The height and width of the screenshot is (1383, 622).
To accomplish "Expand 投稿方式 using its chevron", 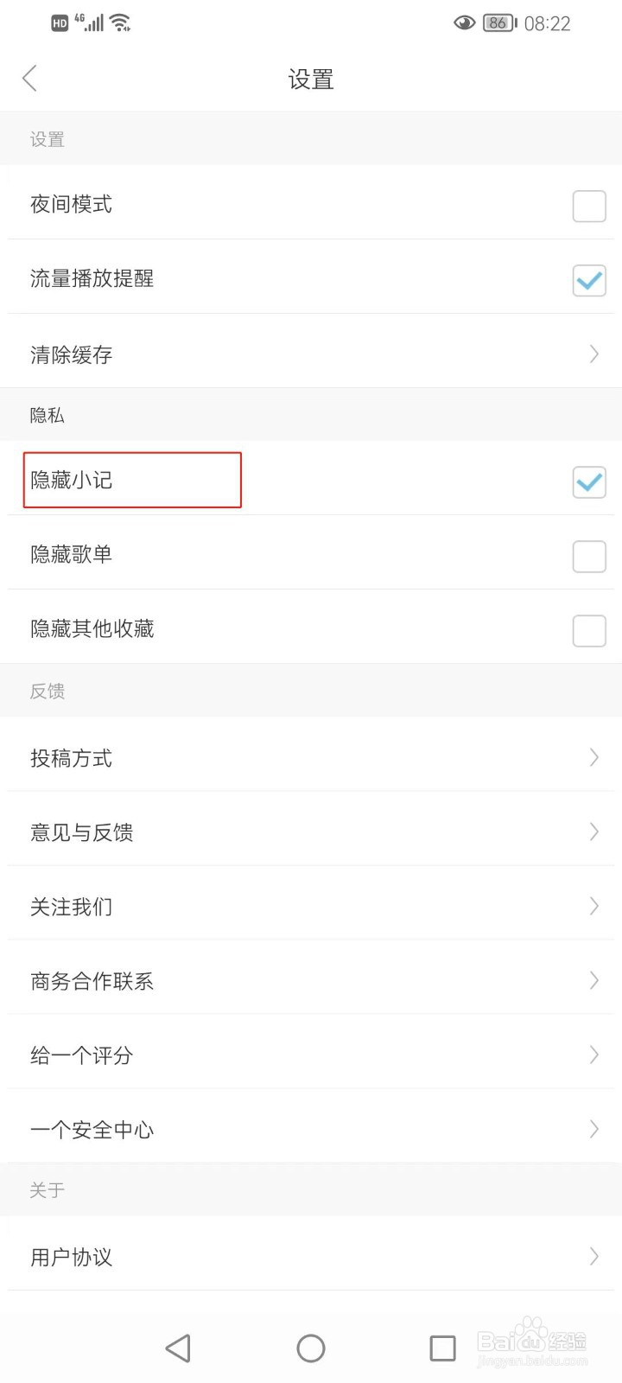I will (594, 757).
